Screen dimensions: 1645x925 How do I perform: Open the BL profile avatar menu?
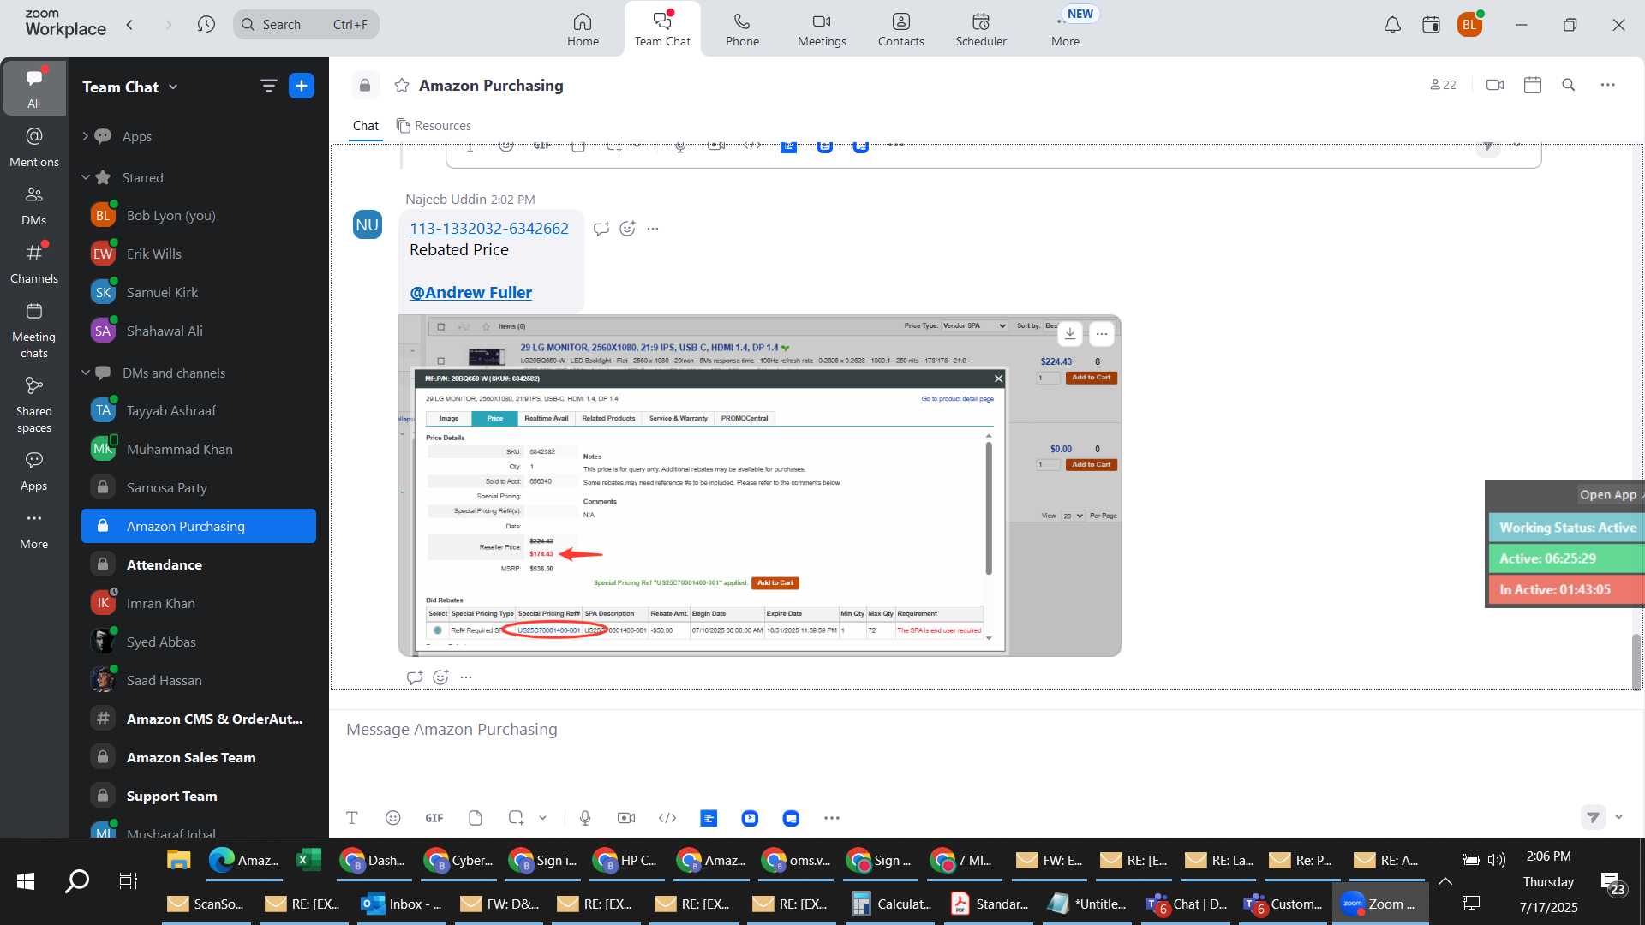click(x=1469, y=25)
